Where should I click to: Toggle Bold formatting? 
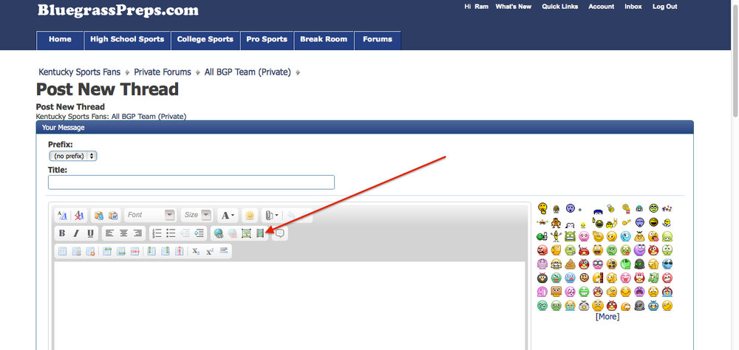pos(62,233)
